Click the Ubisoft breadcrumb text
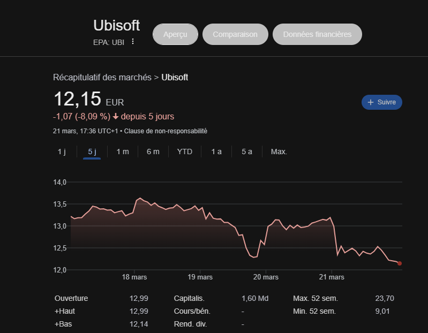Image resolution: width=428 pixels, height=333 pixels. coord(175,77)
